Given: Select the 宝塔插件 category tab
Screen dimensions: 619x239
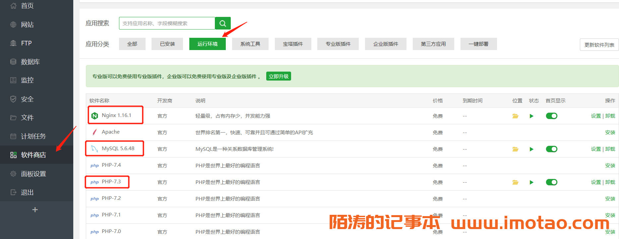Looking at the screenshot, I should pos(293,44).
